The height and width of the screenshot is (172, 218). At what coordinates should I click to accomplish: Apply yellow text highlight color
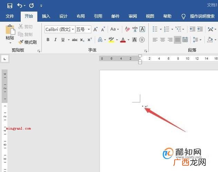click(111, 40)
